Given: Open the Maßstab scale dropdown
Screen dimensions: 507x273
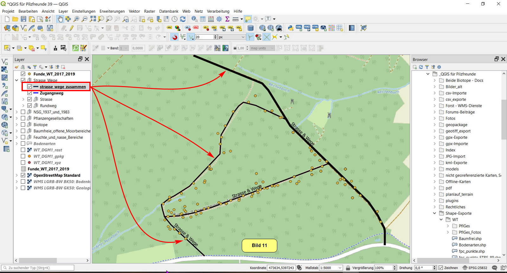Looking at the screenshot, I should click(340, 268).
